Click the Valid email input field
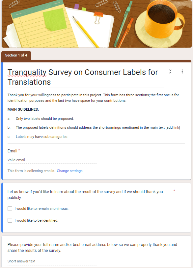Viewport: 193px width, 268px height. (52, 160)
